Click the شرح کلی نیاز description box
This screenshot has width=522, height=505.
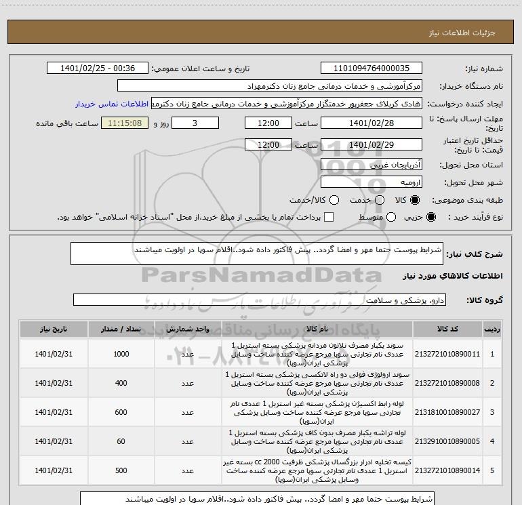pyautogui.click(x=257, y=254)
